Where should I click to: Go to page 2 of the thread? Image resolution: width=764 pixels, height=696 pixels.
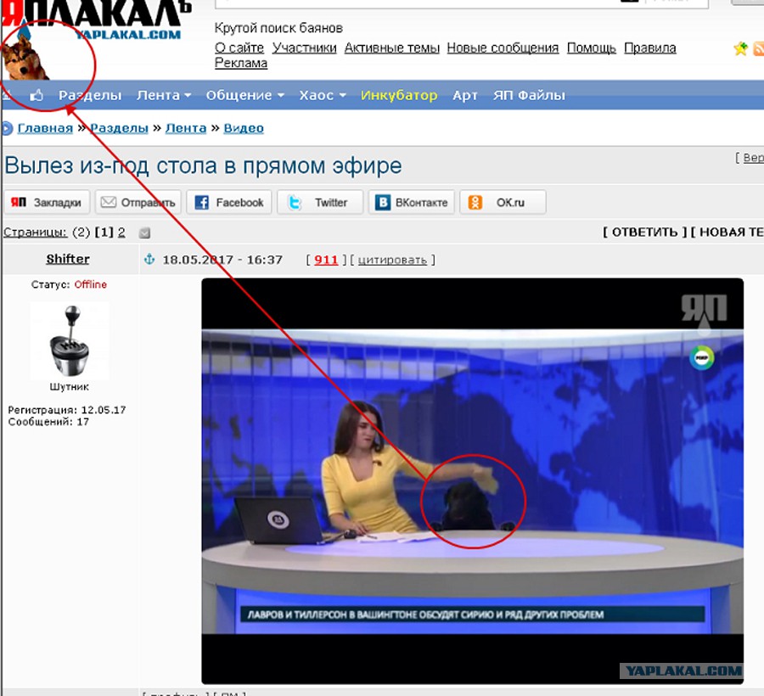pos(121,233)
